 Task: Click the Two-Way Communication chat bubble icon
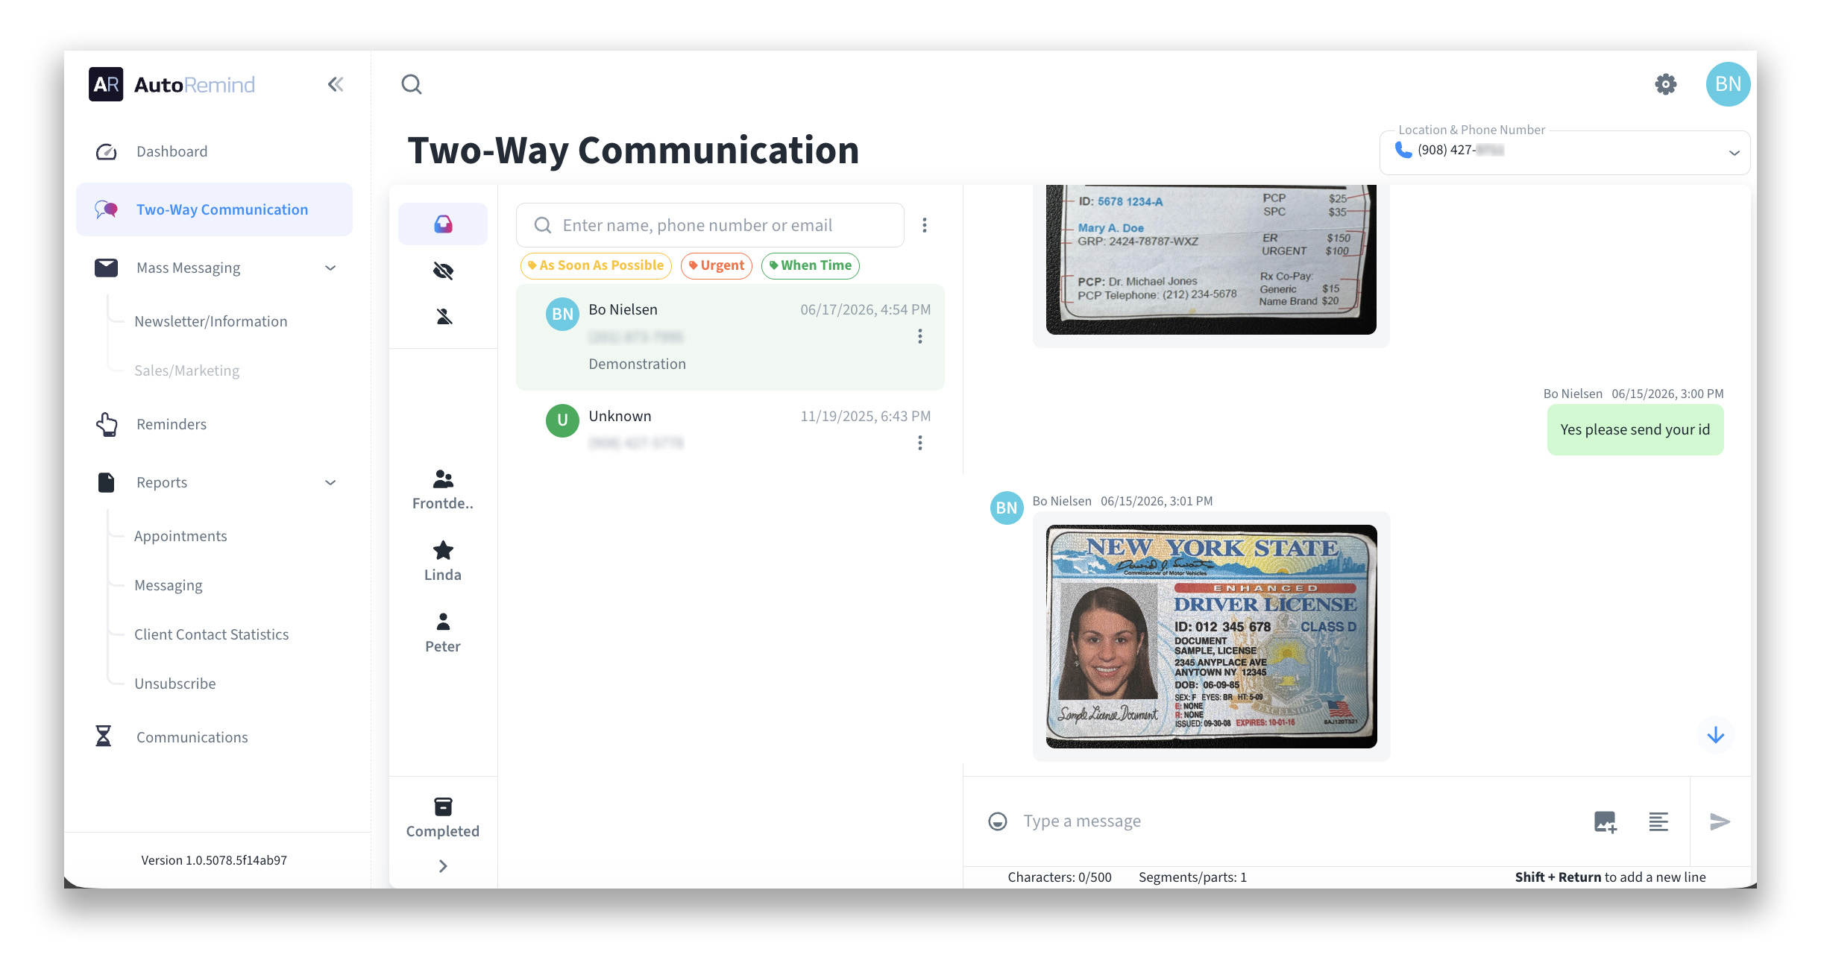coord(106,209)
